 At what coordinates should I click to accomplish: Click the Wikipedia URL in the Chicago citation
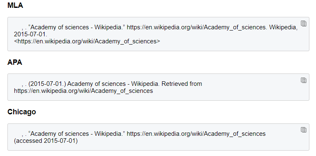[x=196, y=134]
